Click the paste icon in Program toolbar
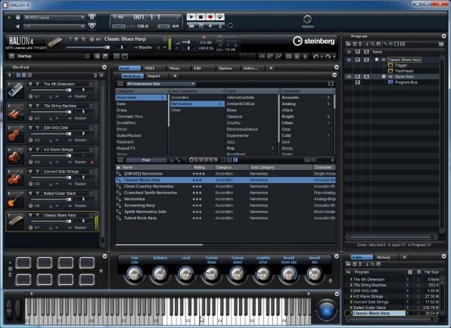 378,44
